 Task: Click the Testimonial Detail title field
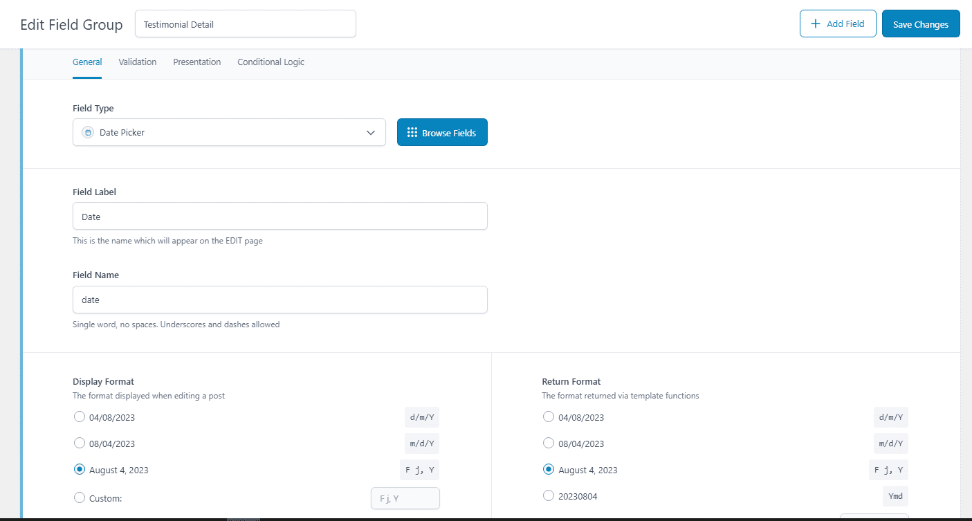245,24
